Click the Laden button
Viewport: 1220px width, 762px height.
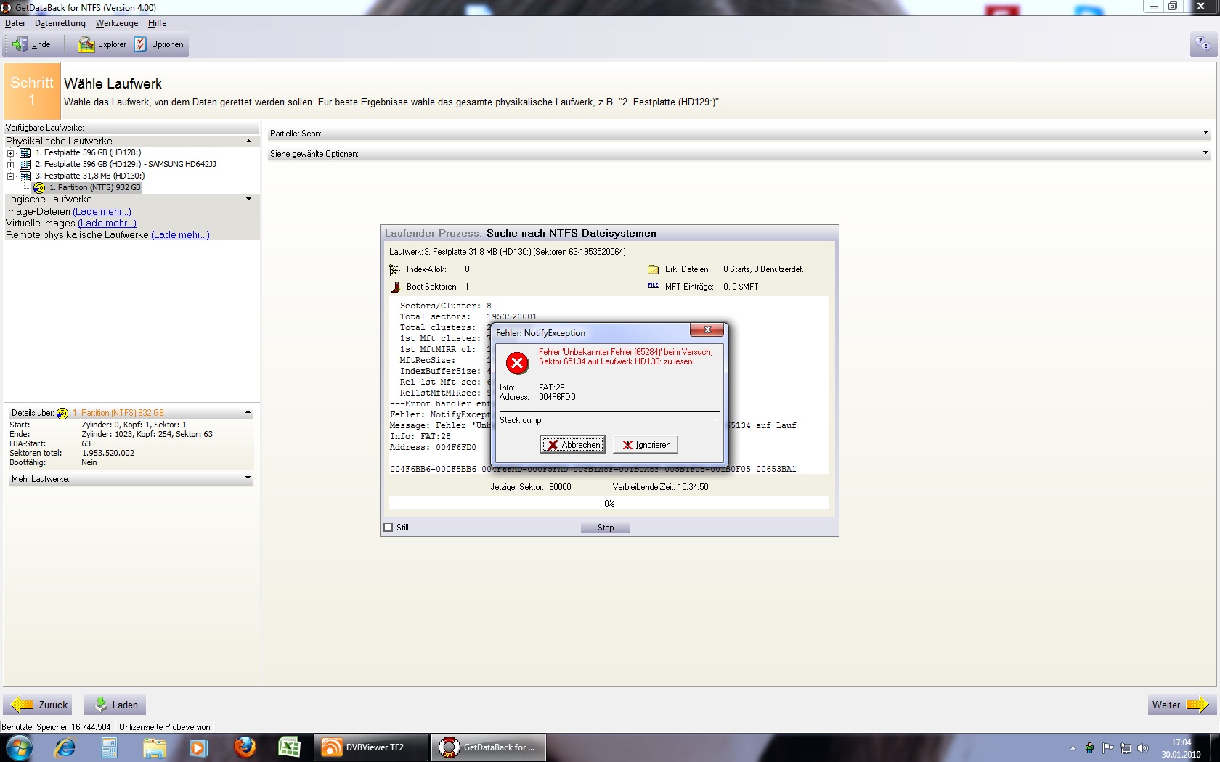(115, 705)
